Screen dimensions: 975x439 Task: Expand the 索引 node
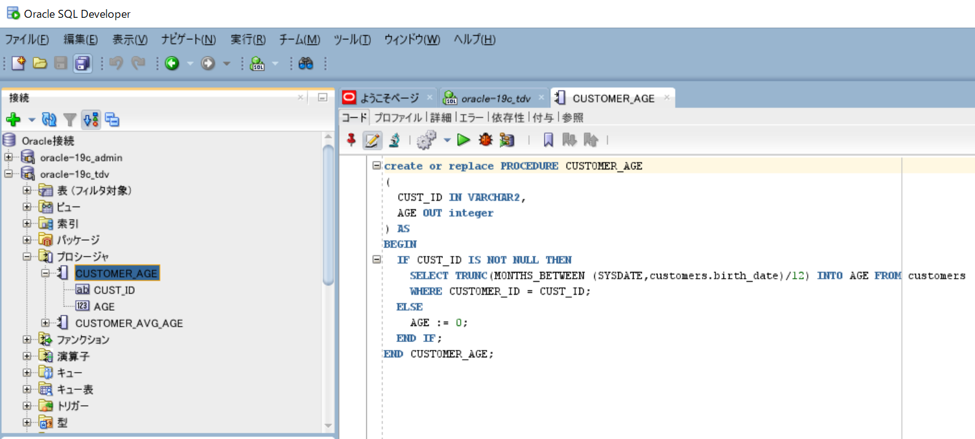pos(27,223)
